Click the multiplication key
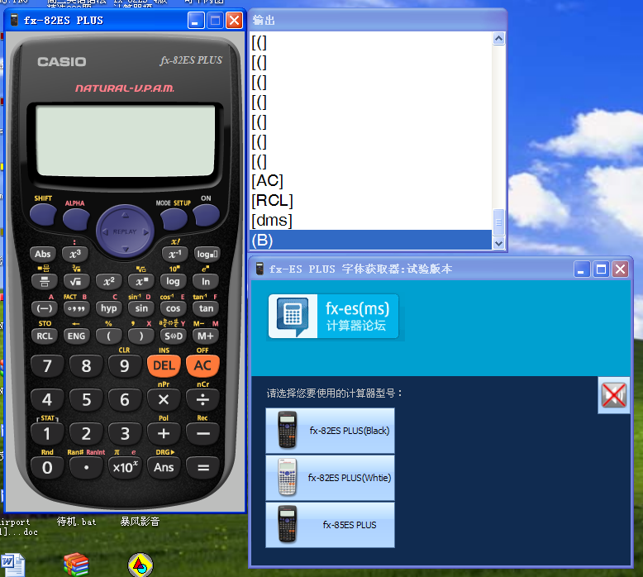Viewport: 643px width, 577px height. (164, 399)
